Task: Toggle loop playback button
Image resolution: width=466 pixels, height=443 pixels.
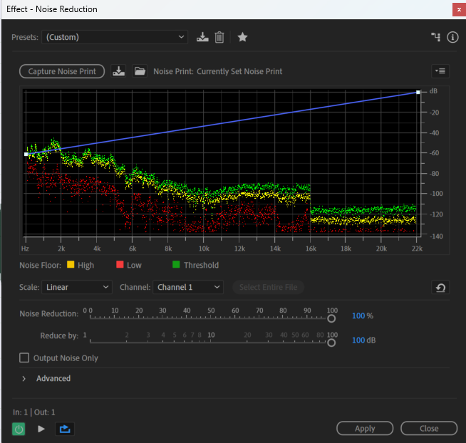Action: tap(65, 429)
